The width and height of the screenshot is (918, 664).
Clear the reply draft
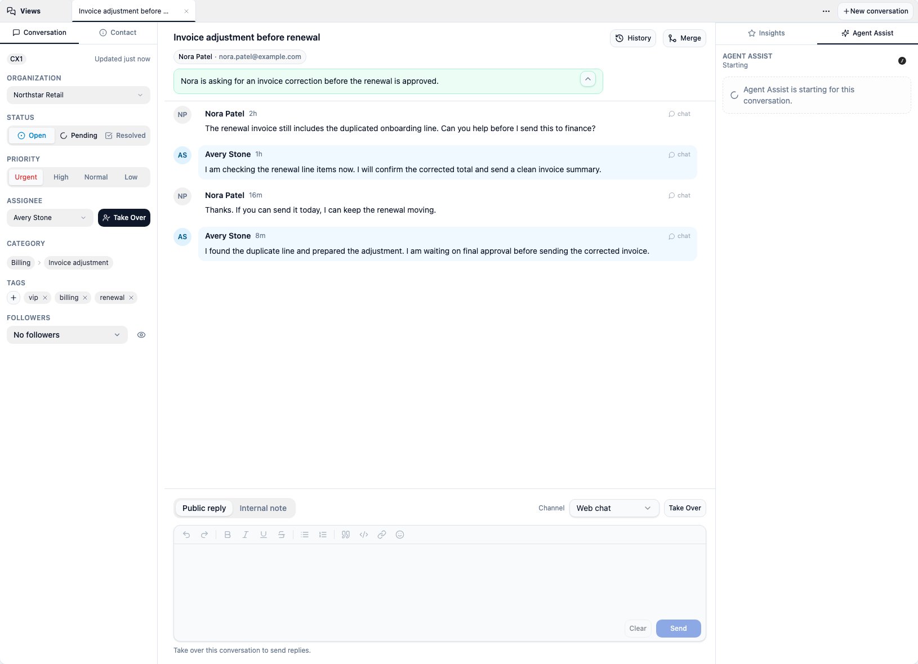coord(638,629)
